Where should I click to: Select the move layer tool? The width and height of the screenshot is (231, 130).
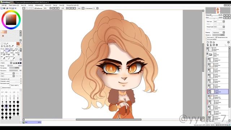pyautogui.click(x=2, y=46)
